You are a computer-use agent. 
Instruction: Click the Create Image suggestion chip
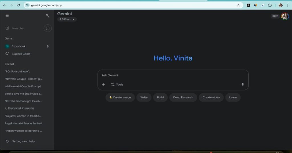click(x=120, y=97)
